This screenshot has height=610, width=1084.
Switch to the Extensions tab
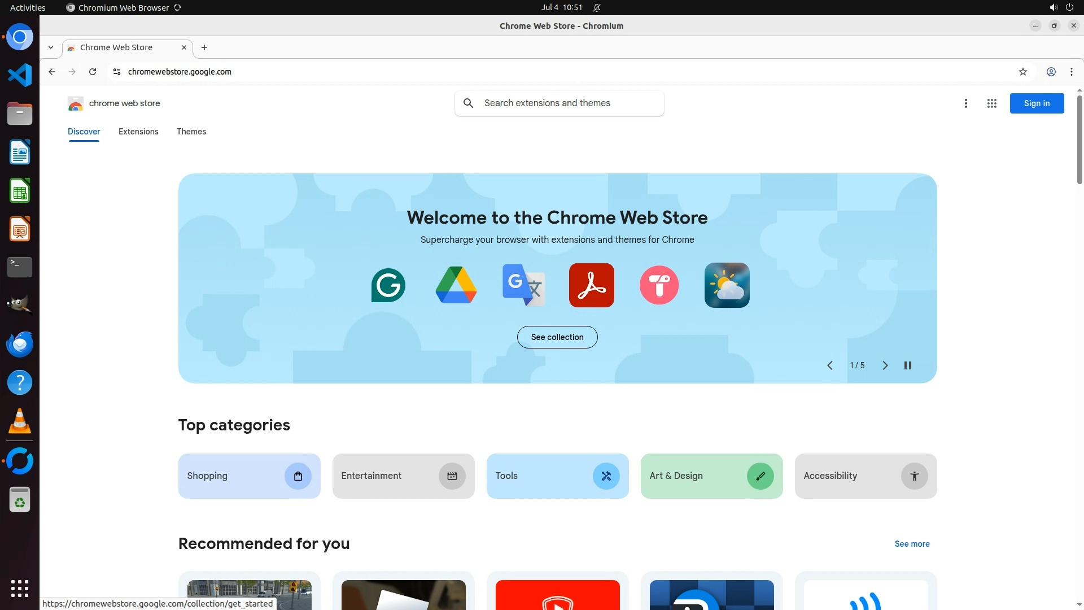pos(138,132)
